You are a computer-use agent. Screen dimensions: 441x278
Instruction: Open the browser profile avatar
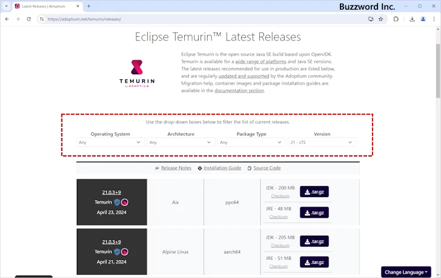coord(423,19)
